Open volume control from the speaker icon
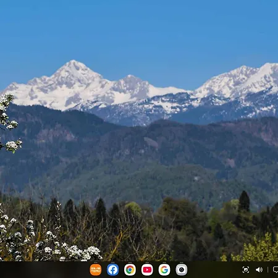 click(259, 270)
